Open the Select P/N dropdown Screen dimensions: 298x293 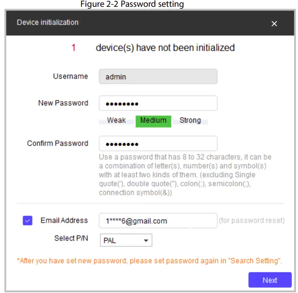(x=126, y=240)
